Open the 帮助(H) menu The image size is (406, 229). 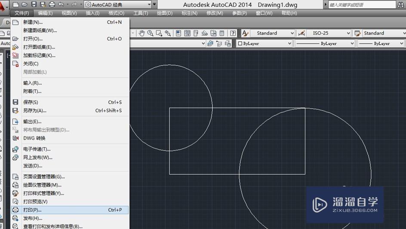click(x=289, y=13)
